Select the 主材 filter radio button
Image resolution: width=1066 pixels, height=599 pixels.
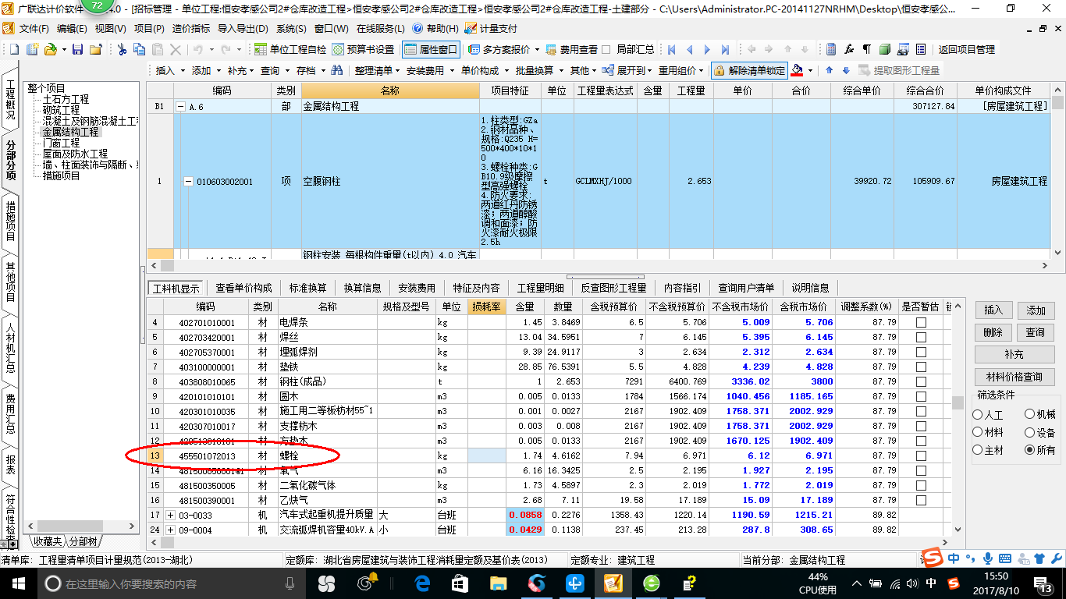977,450
